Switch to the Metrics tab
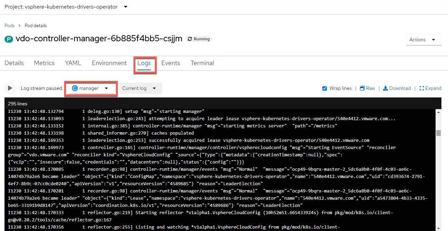 pos(44,63)
